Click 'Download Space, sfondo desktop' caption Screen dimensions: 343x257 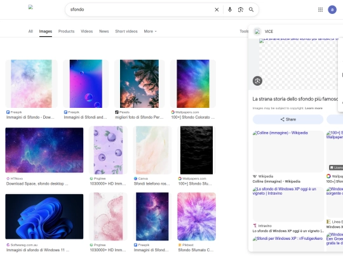pyautogui.click(x=37, y=184)
